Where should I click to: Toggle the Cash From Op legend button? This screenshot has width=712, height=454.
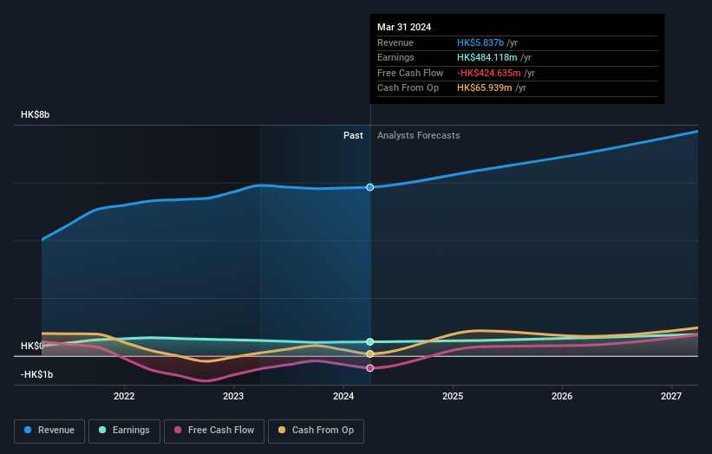pos(316,431)
